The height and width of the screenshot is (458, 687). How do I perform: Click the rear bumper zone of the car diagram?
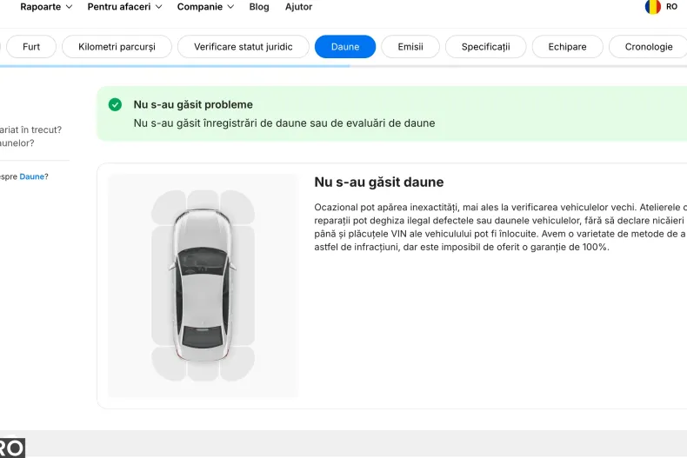point(203,370)
